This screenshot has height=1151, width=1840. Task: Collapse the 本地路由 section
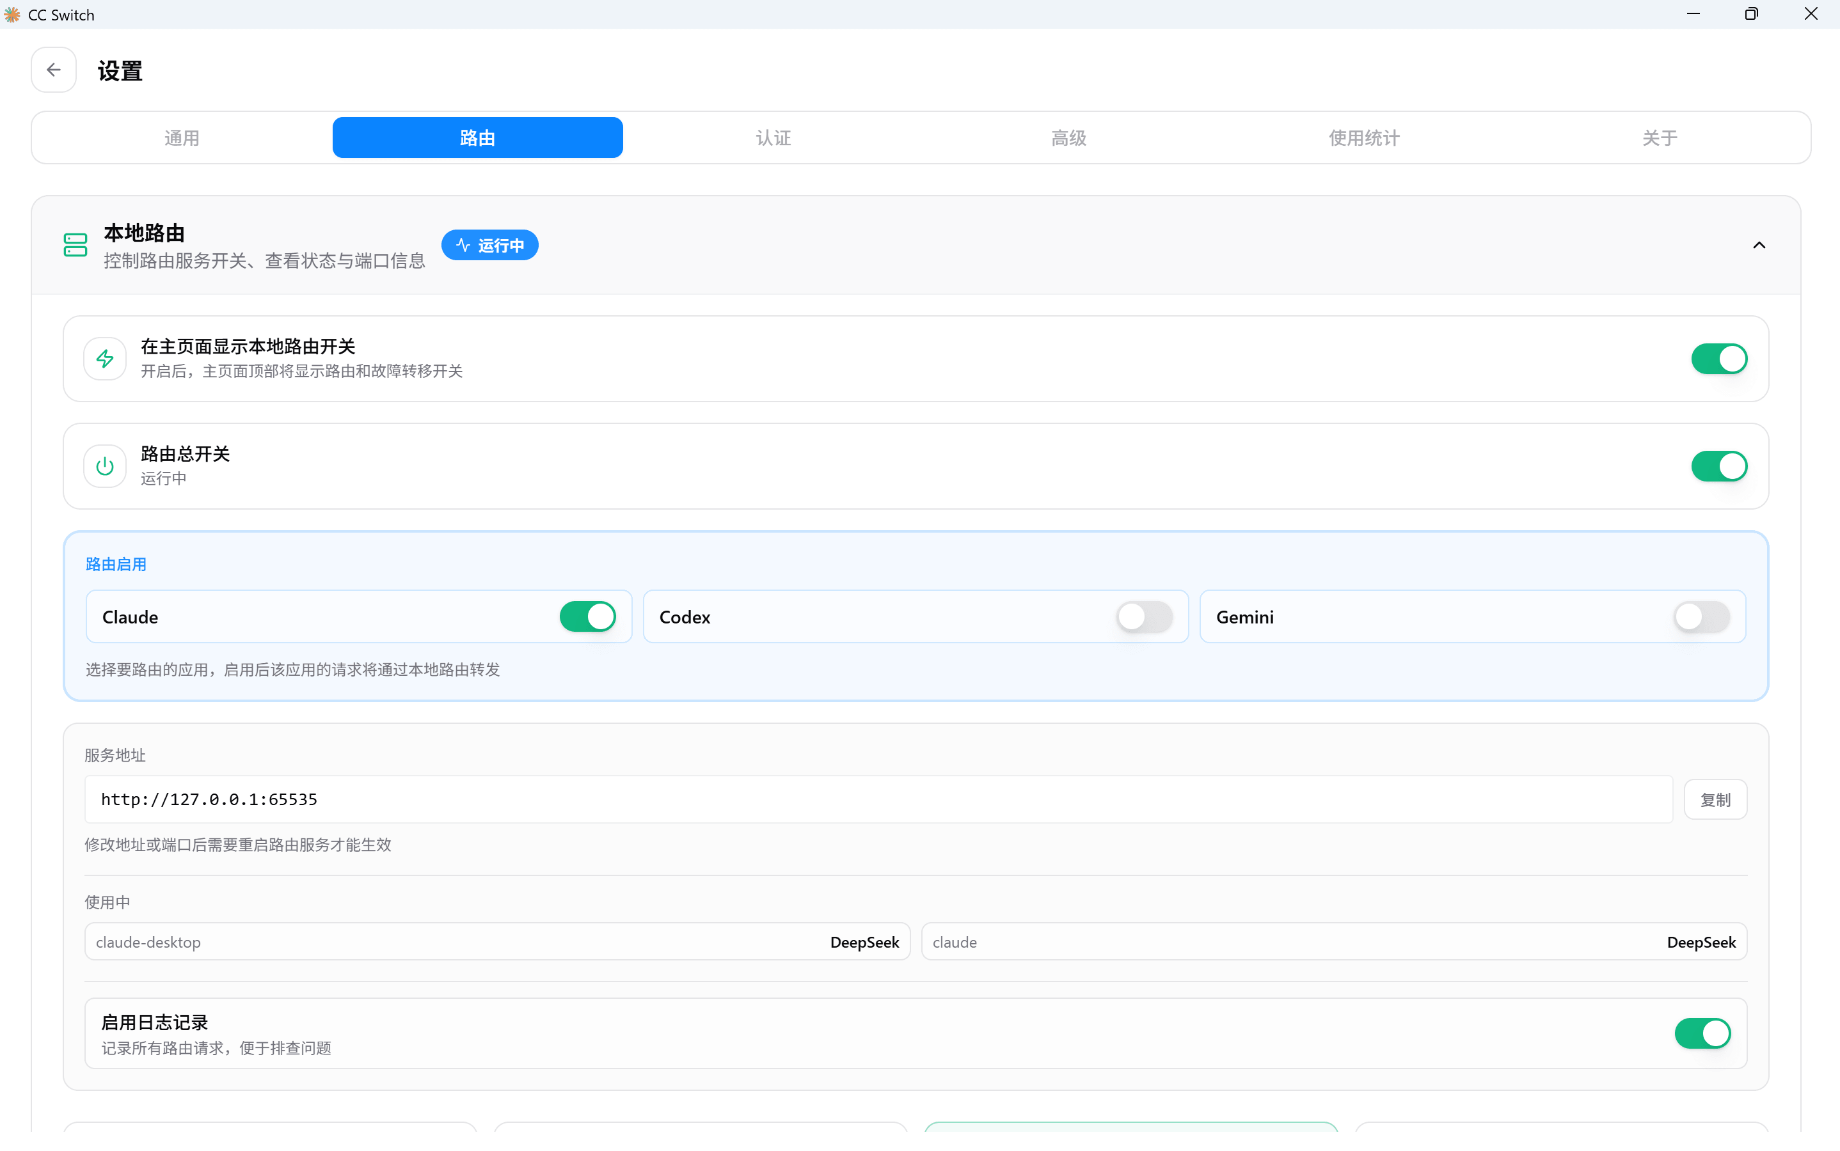point(1759,245)
